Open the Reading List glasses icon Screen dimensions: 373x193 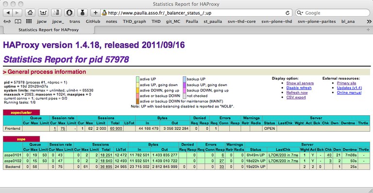pos(7,21)
